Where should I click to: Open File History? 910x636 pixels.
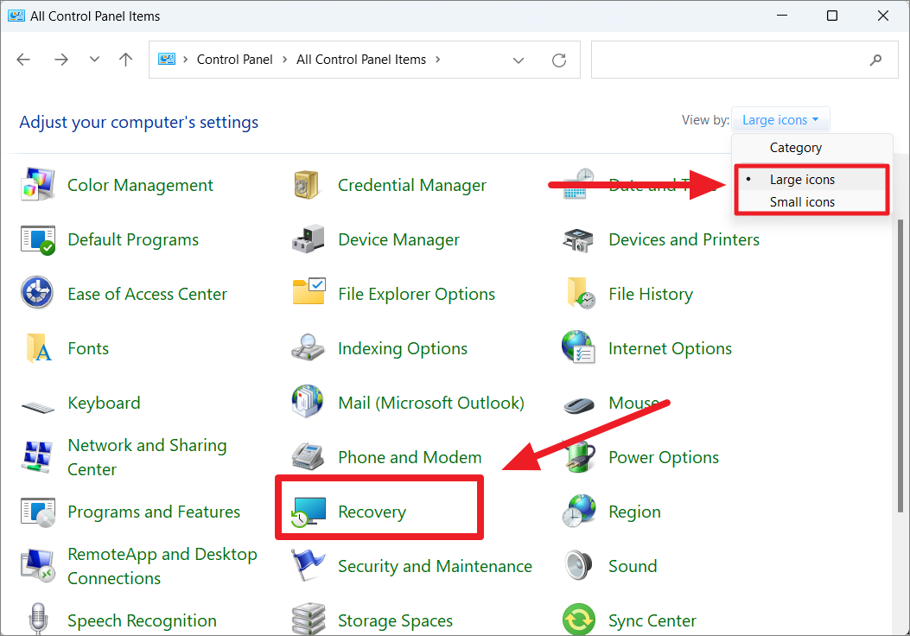650,294
